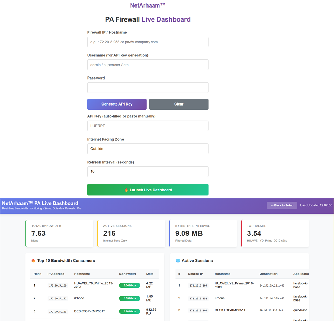Click the Active Sessions 216 counter card
334x321 pixels.
pos(131,233)
